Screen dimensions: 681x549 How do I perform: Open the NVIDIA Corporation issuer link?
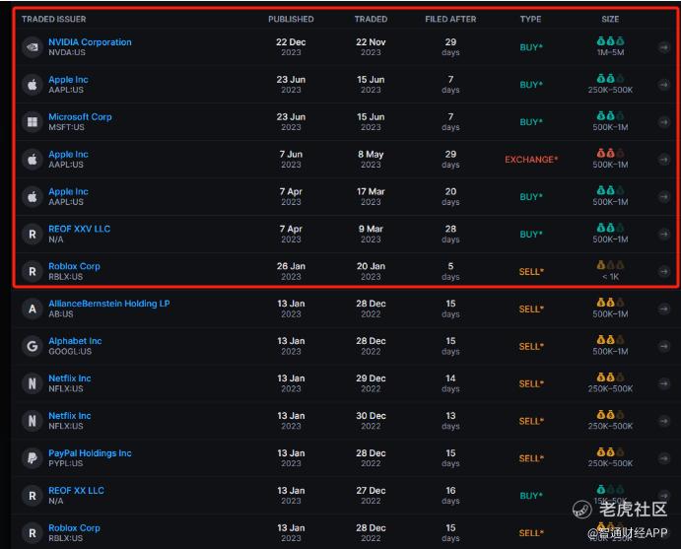click(x=90, y=42)
